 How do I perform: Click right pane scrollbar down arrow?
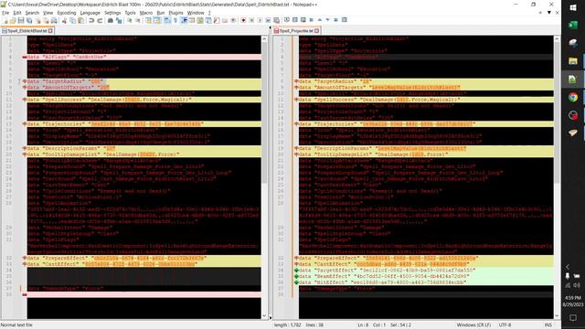pyautogui.click(x=557, y=316)
